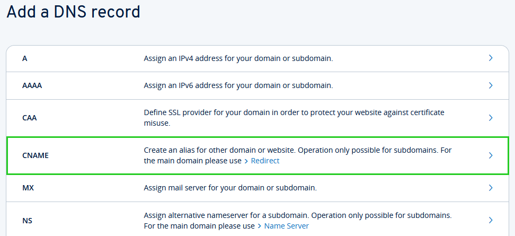Choose the CNAME record type label
The image size is (515, 236).
pyautogui.click(x=35, y=155)
